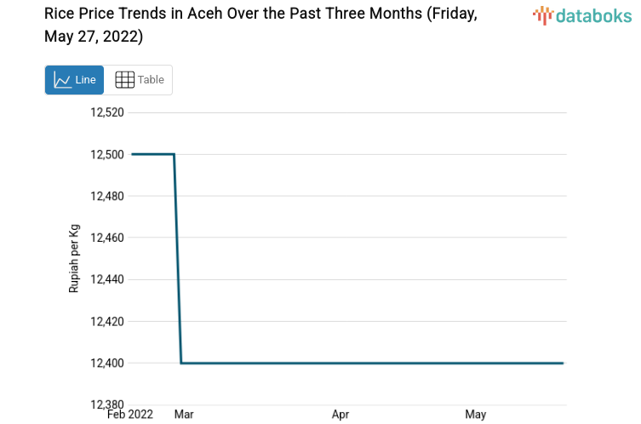Click the Mar x-axis label

click(x=184, y=415)
